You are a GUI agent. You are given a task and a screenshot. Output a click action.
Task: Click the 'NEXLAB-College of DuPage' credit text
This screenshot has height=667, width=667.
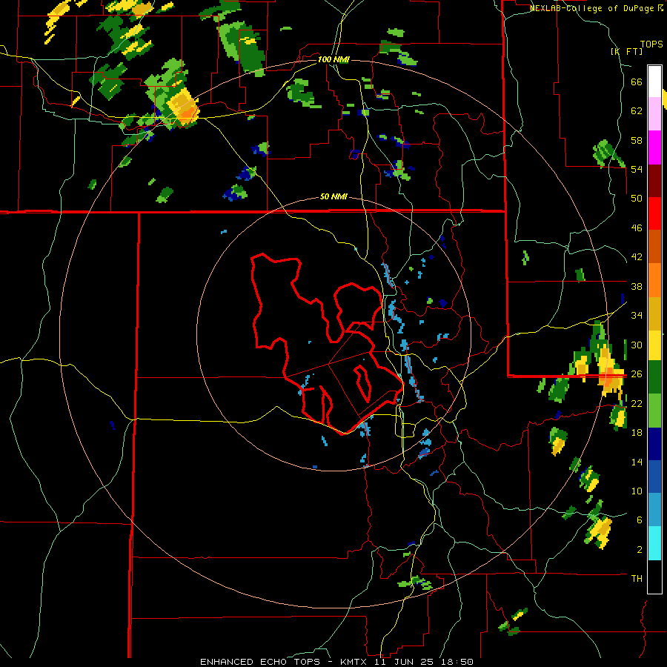pos(592,8)
